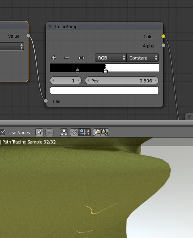Open dropdown in the left Value node
The height and width of the screenshot is (238, 193).
click(12, 46)
